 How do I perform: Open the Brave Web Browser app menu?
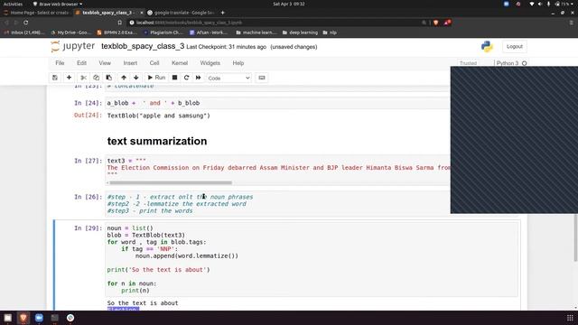click(58, 4)
